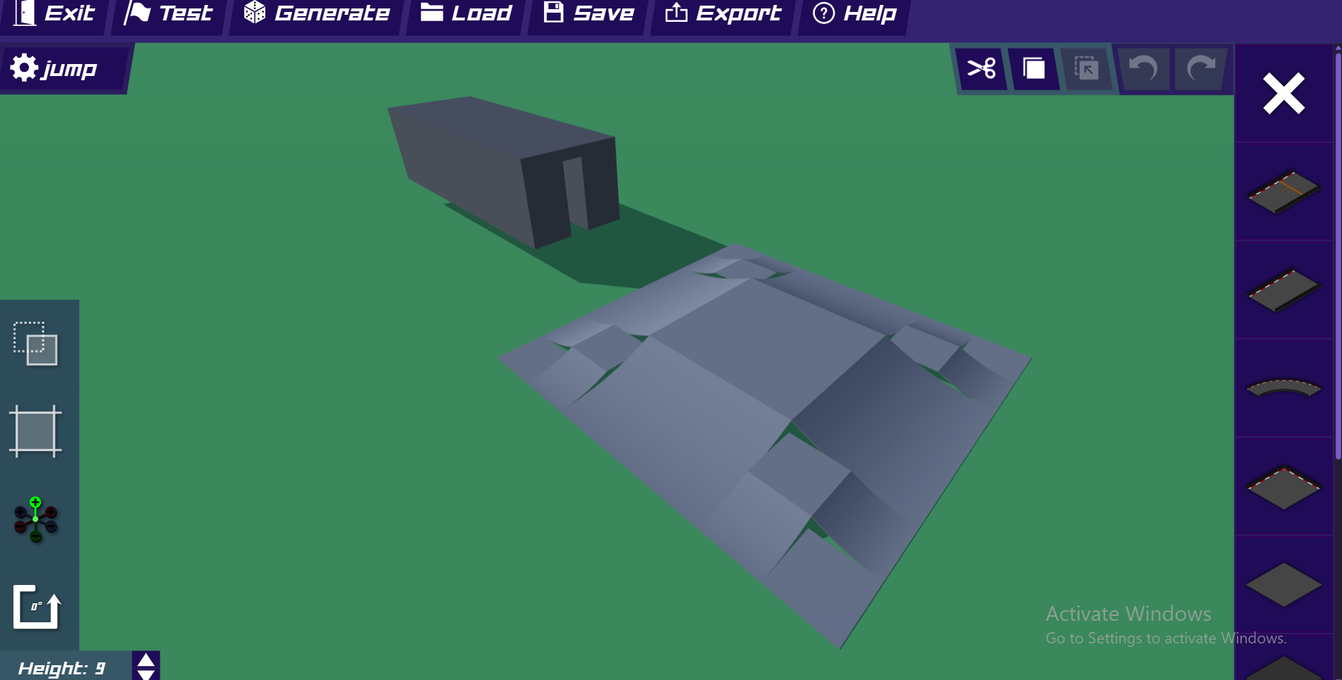Click the Export button

[723, 13]
